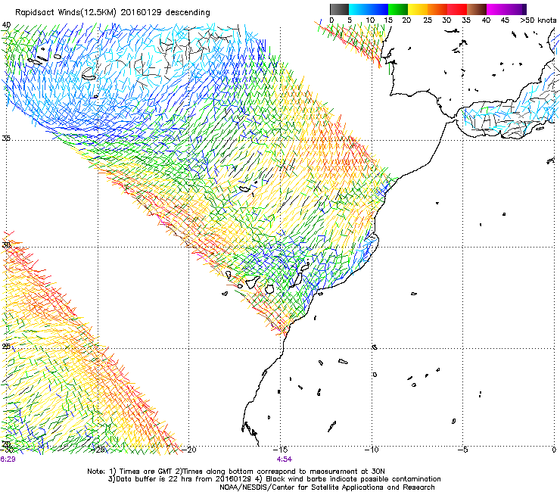Click the longitude label '-5'
The width and height of the screenshot is (560, 492).
(463, 450)
